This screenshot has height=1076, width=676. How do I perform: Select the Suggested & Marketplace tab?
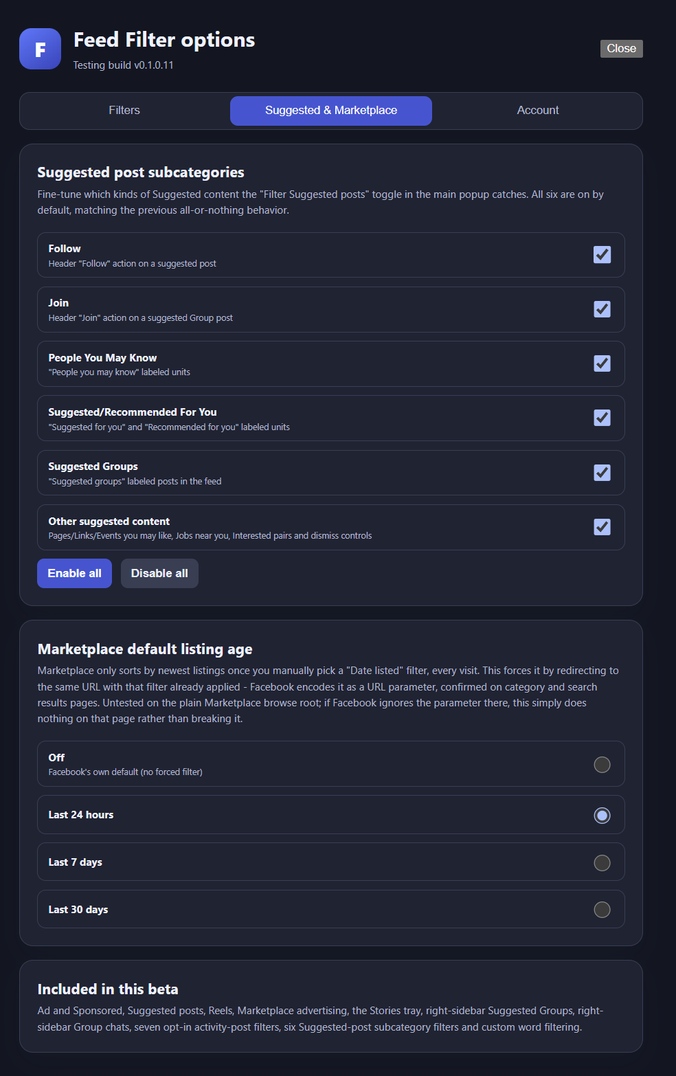(x=331, y=111)
